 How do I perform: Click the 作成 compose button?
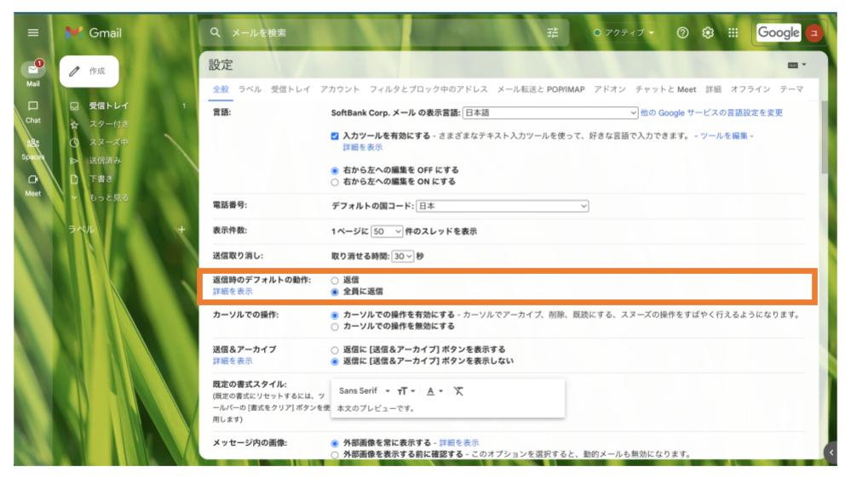(89, 71)
